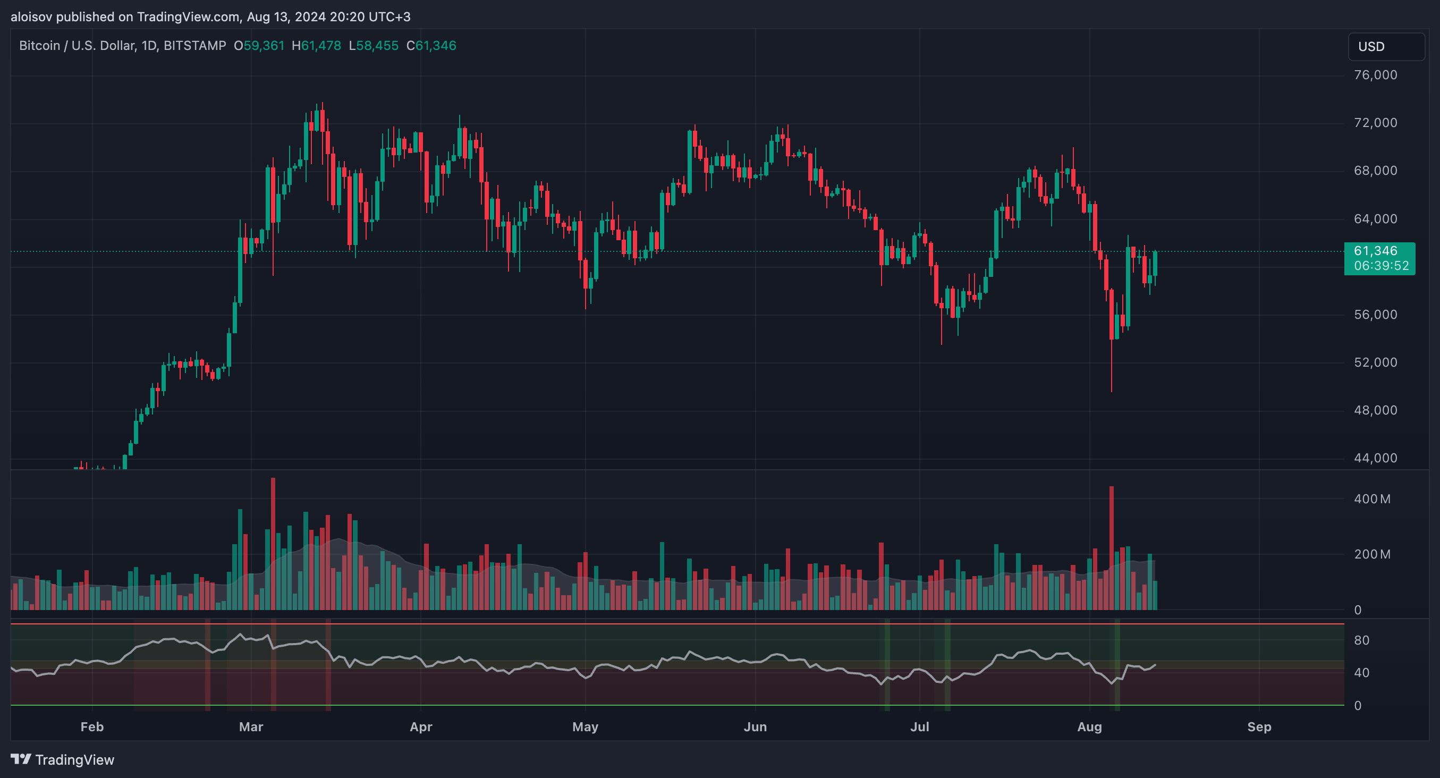Select the open value O59,361
This screenshot has height=778, width=1440.
[259, 46]
